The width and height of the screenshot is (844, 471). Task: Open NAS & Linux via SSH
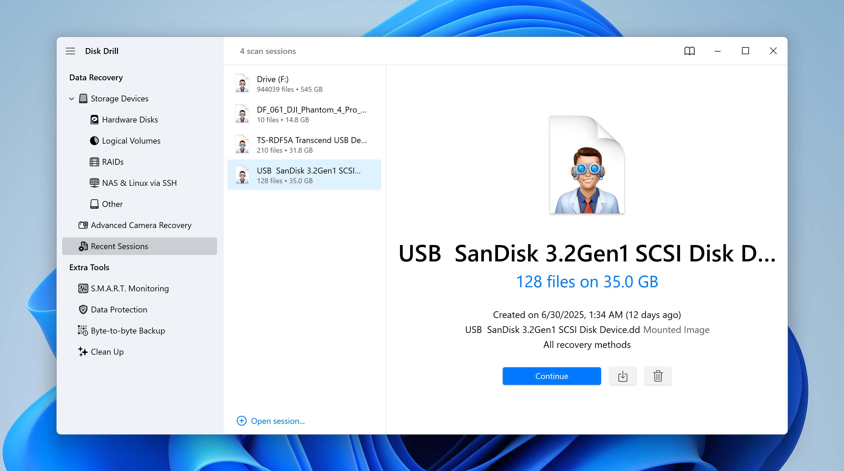coord(139,183)
